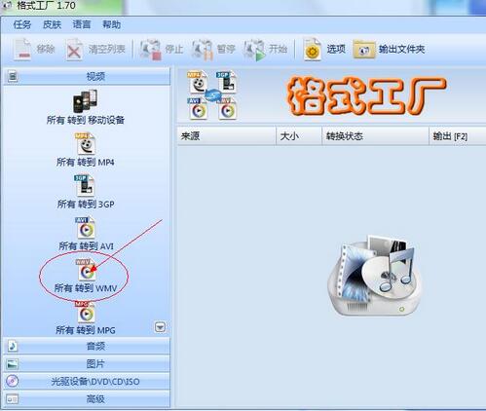Image resolution: width=486 pixels, height=411 pixels.
Task: Click the 来源 column header
Action: tap(227, 136)
